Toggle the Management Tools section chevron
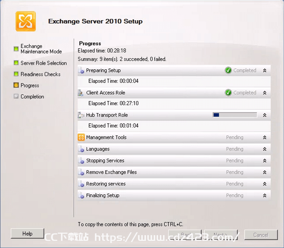284x248 pixels. tap(265, 137)
